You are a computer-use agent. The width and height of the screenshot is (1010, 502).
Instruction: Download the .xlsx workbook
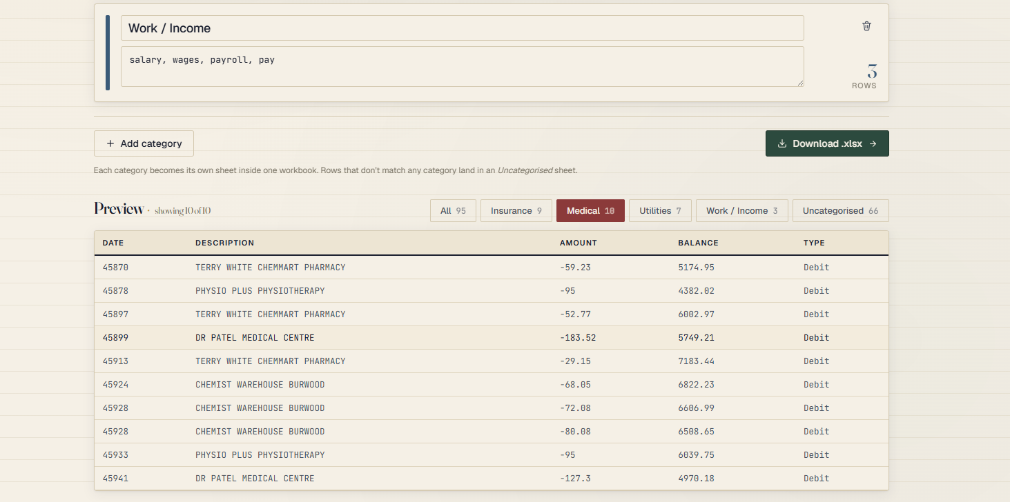pos(827,143)
